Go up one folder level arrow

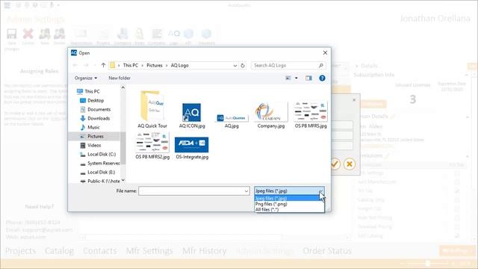click(103, 65)
